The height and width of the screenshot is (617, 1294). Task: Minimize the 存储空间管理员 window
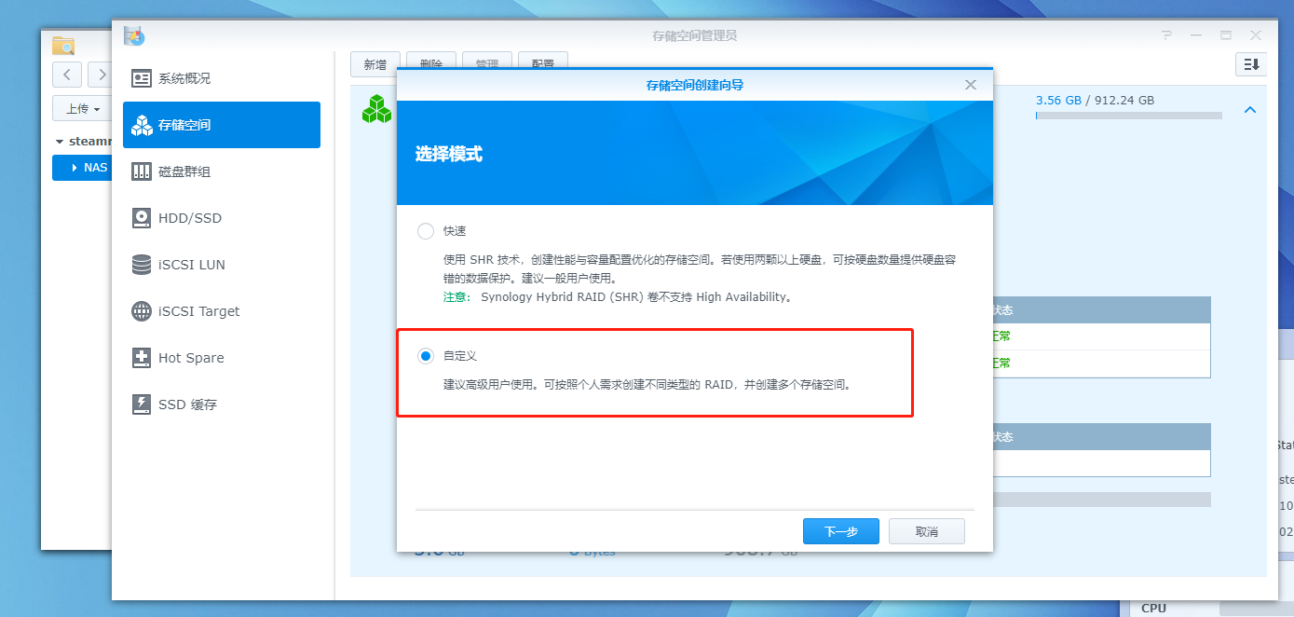tap(1196, 35)
